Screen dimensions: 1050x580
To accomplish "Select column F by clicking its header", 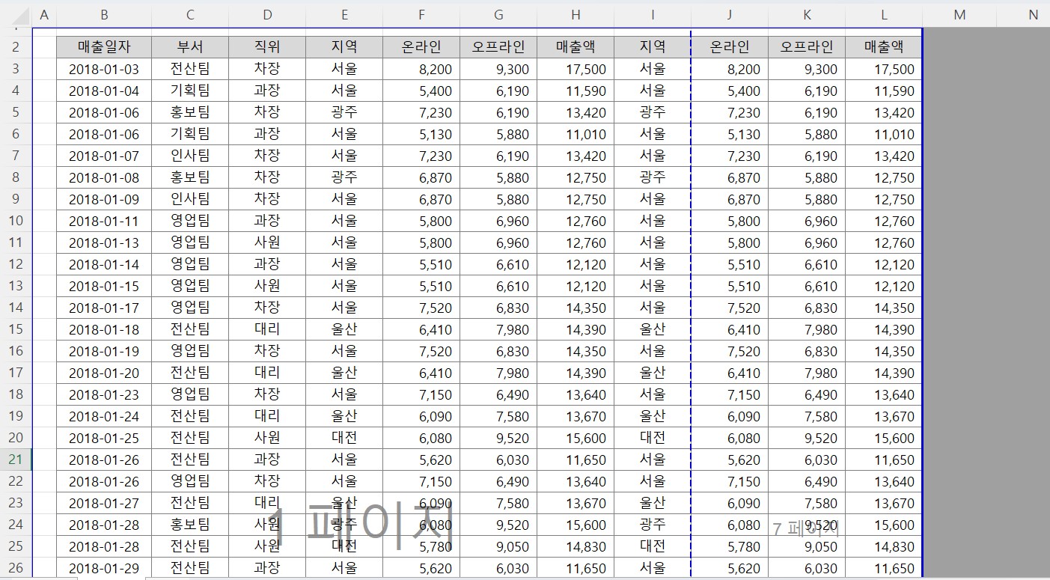I will point(421,14).
